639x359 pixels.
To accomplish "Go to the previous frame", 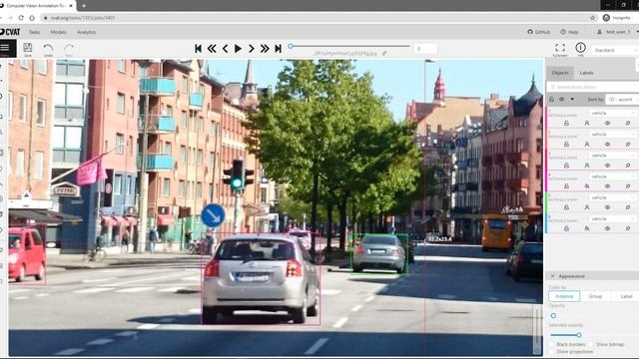I will pos(225,49).
